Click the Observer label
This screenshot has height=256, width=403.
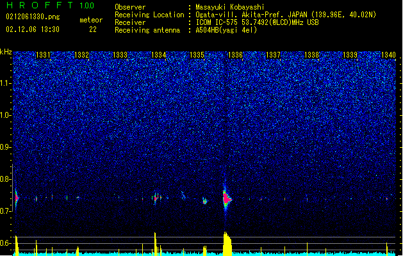pos(130,7)
